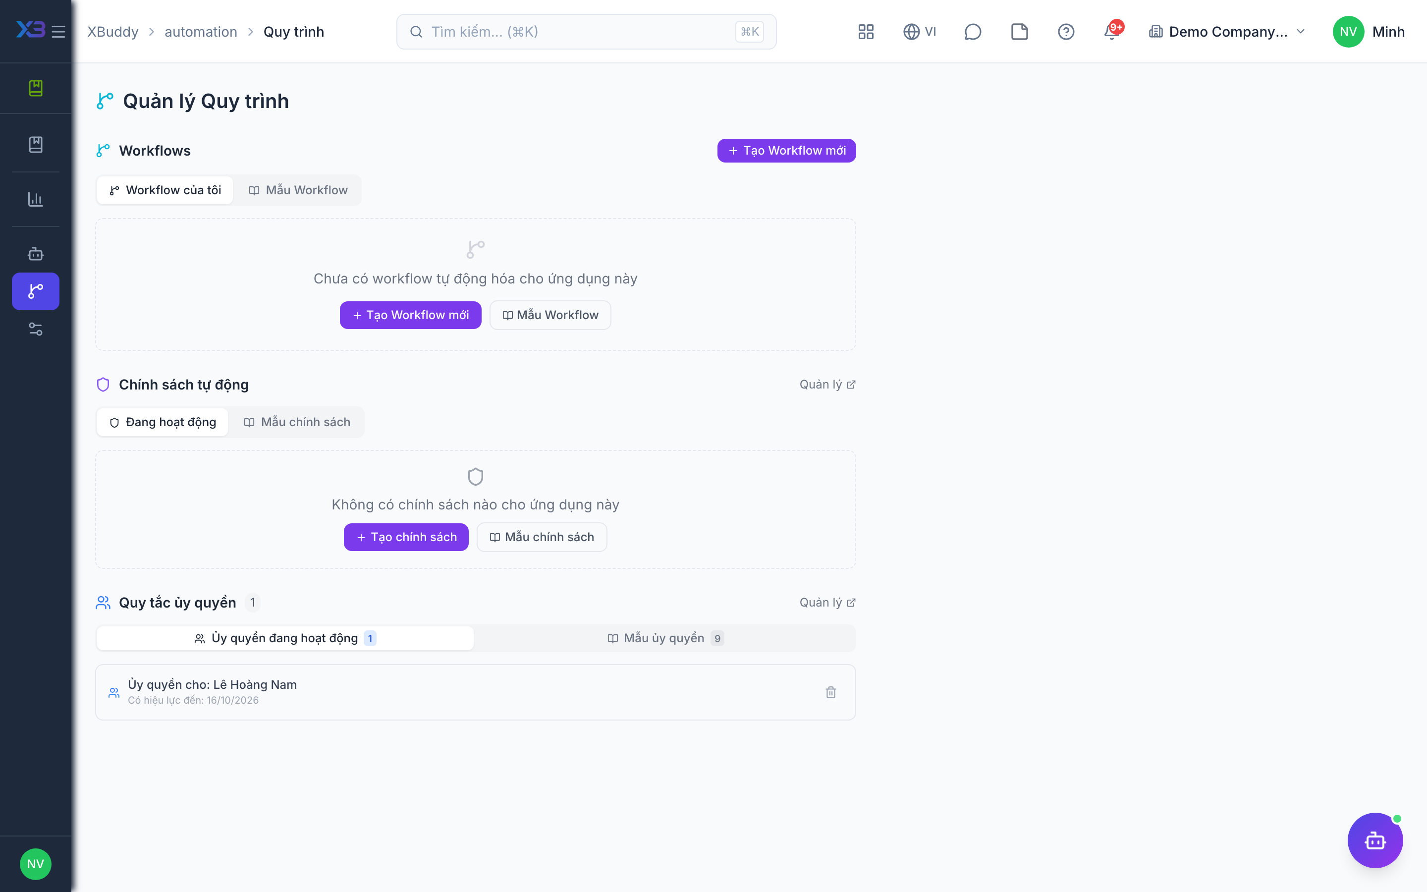The width and height of the screenshot is (1427, 892).
Task: Click the NV avatar at sidebar bottom
Action: coord(35,864)
